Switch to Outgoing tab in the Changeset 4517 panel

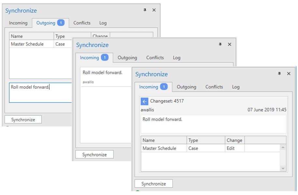tap(186, 87)
